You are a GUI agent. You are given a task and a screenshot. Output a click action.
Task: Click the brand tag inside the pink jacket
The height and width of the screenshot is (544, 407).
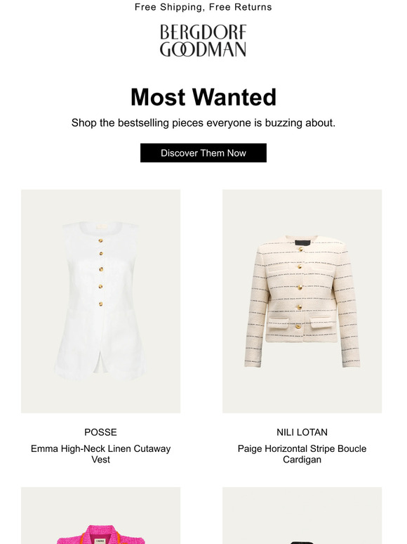click(100, 541)
